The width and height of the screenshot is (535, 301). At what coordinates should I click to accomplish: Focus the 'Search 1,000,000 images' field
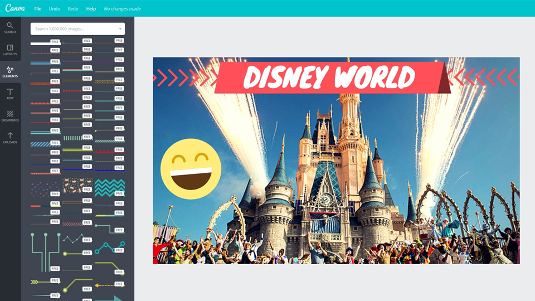[x=77, y=28]
